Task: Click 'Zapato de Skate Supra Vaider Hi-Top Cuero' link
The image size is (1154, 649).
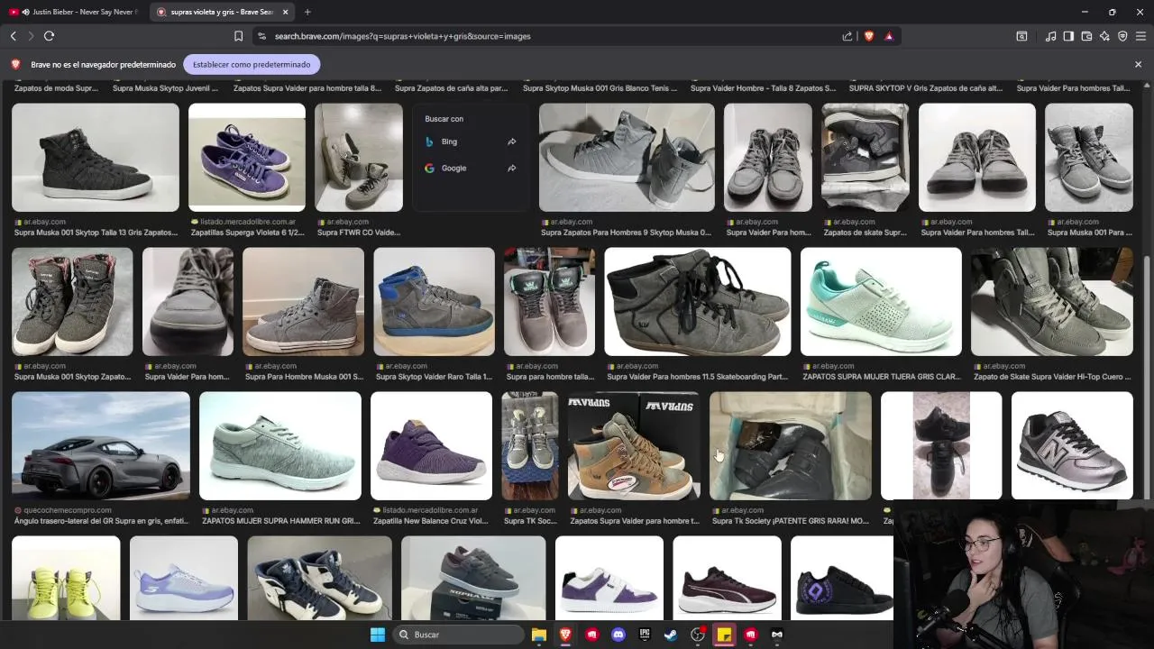Action: 1051,377
